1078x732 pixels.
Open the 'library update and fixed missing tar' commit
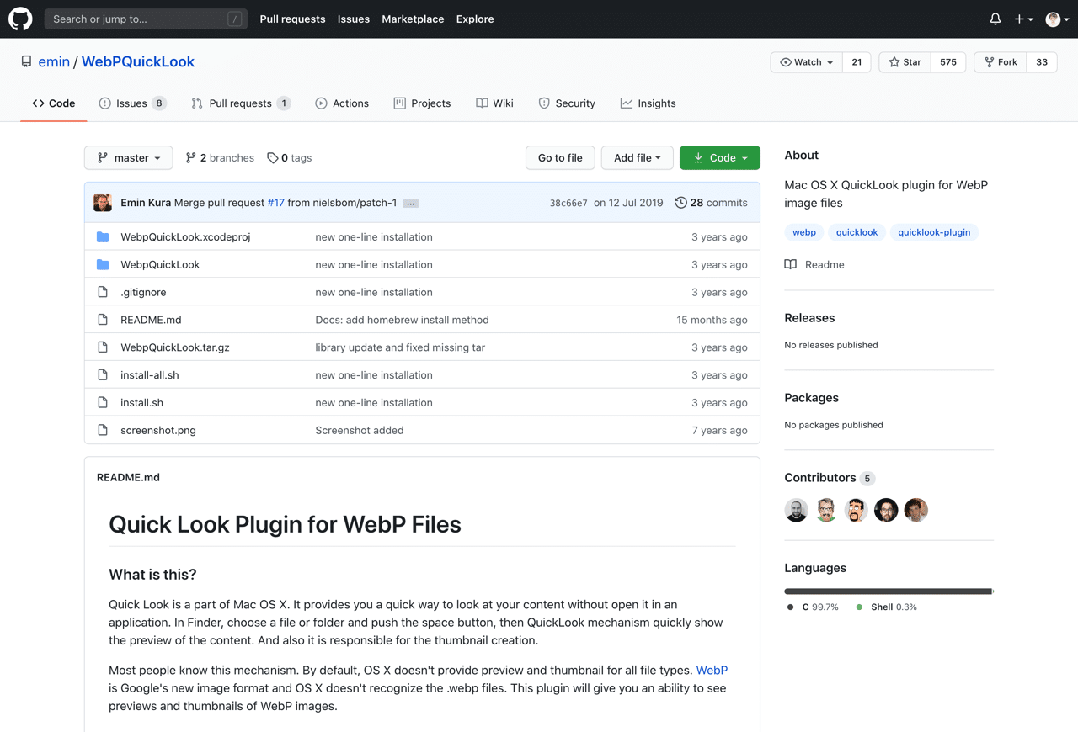coord(400,347)
